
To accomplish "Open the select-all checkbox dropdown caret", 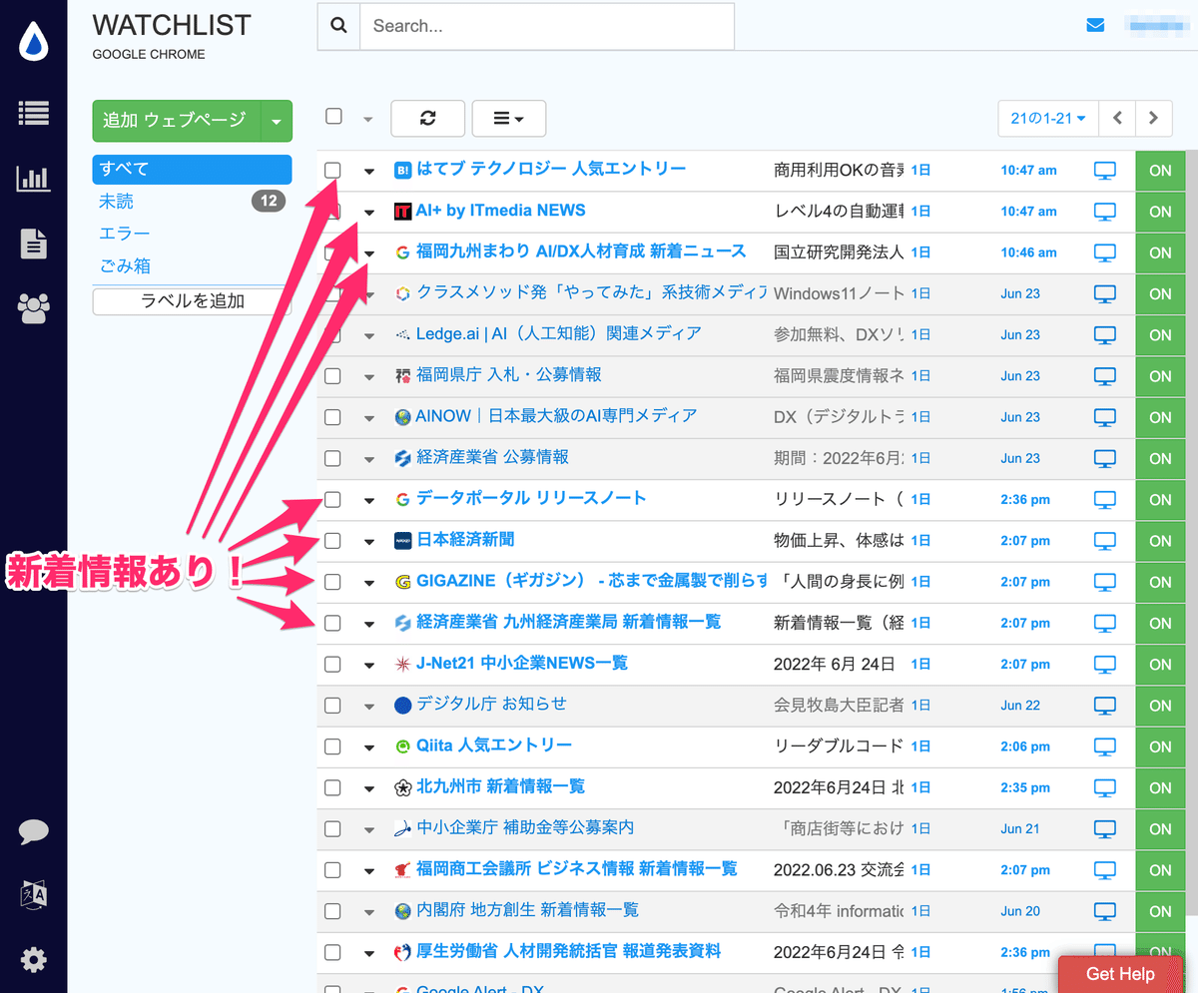I will 367,119.
